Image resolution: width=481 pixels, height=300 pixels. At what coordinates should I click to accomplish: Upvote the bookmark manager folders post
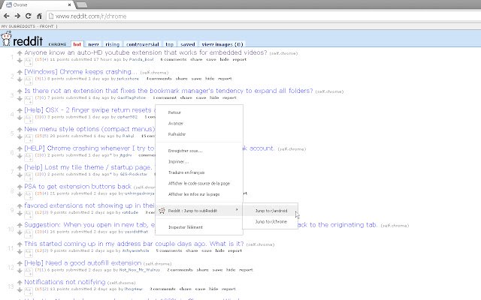[20, 91]
